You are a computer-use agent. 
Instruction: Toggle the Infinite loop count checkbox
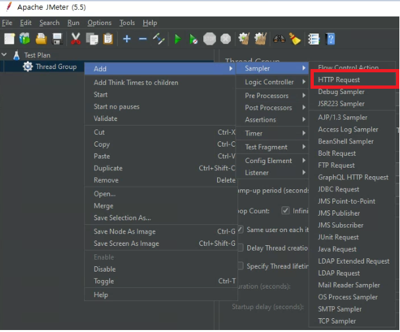tap(286, 210)
